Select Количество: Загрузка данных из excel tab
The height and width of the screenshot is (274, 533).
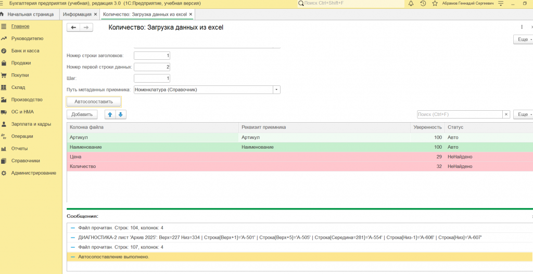145,14
